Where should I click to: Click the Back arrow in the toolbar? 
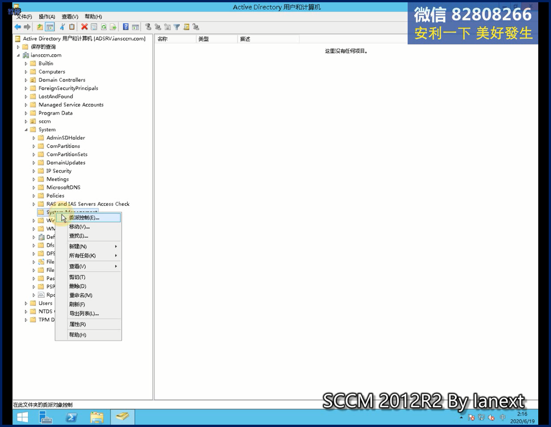(x=18, y=27)
